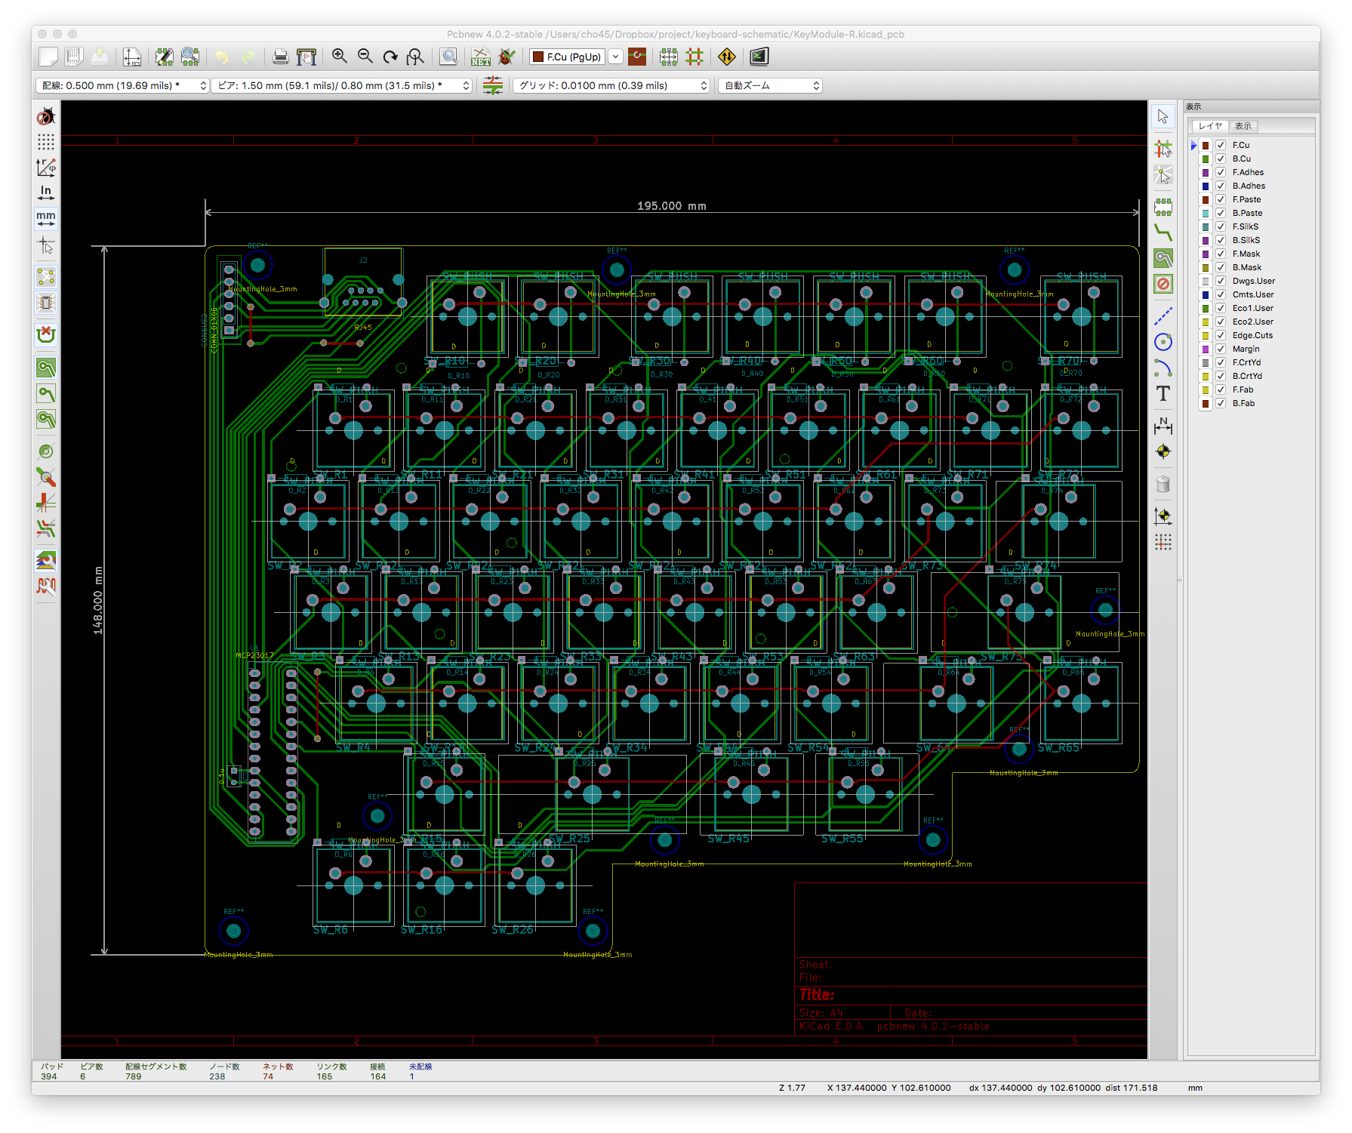Select the Add text tool
The height and width of the screenshot is (1133, 1352).
point(1163,394)
